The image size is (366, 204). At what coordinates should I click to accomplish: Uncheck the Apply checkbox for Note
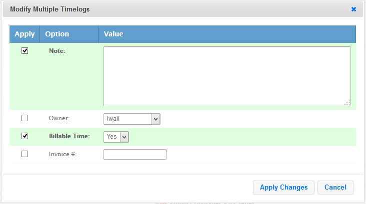point(24,51)
